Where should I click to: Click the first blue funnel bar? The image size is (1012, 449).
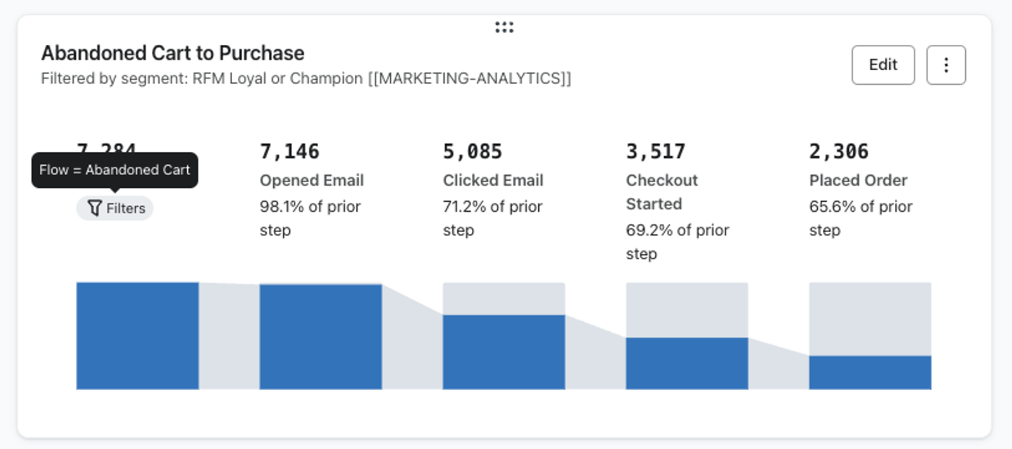(137, 336)
